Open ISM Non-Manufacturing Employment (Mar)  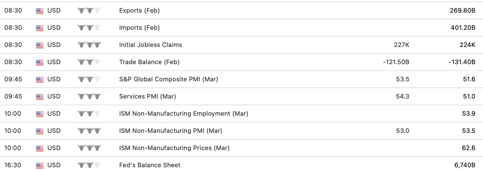pos(183,114)
